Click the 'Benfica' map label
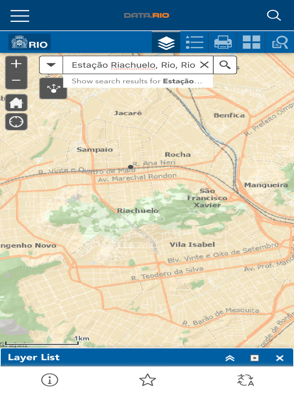The width and height of the screenshot is (294, 393). coord(229,116)
